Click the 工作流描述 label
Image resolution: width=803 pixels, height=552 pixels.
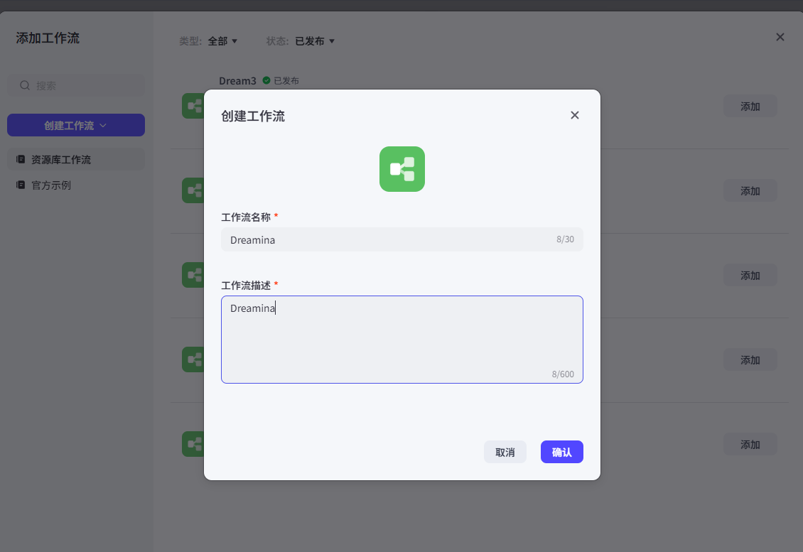pyautogui.click(x=246, y=285)
